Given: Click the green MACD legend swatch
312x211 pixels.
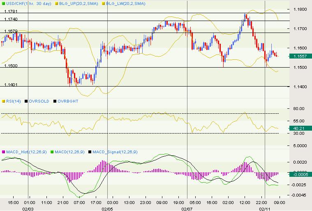Looking at the screenshot, I should coord(52,152).
